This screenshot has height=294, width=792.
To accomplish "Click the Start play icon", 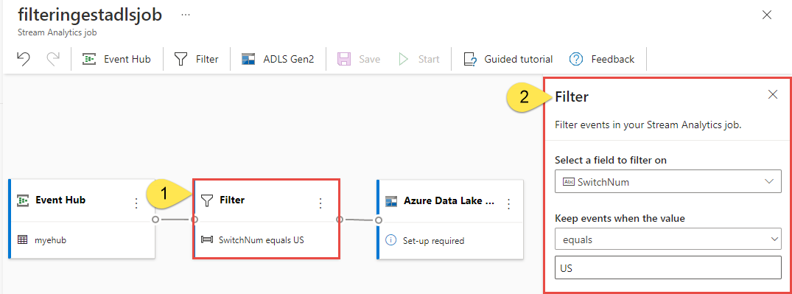I will pos(403,59).
